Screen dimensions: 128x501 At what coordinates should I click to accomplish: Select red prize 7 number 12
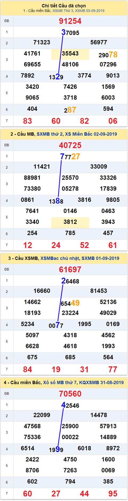point(27,245)
